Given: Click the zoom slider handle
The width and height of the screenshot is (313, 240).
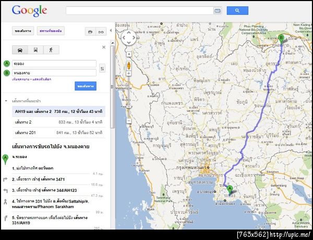Looking at the screenshot, I should point(129,107).
